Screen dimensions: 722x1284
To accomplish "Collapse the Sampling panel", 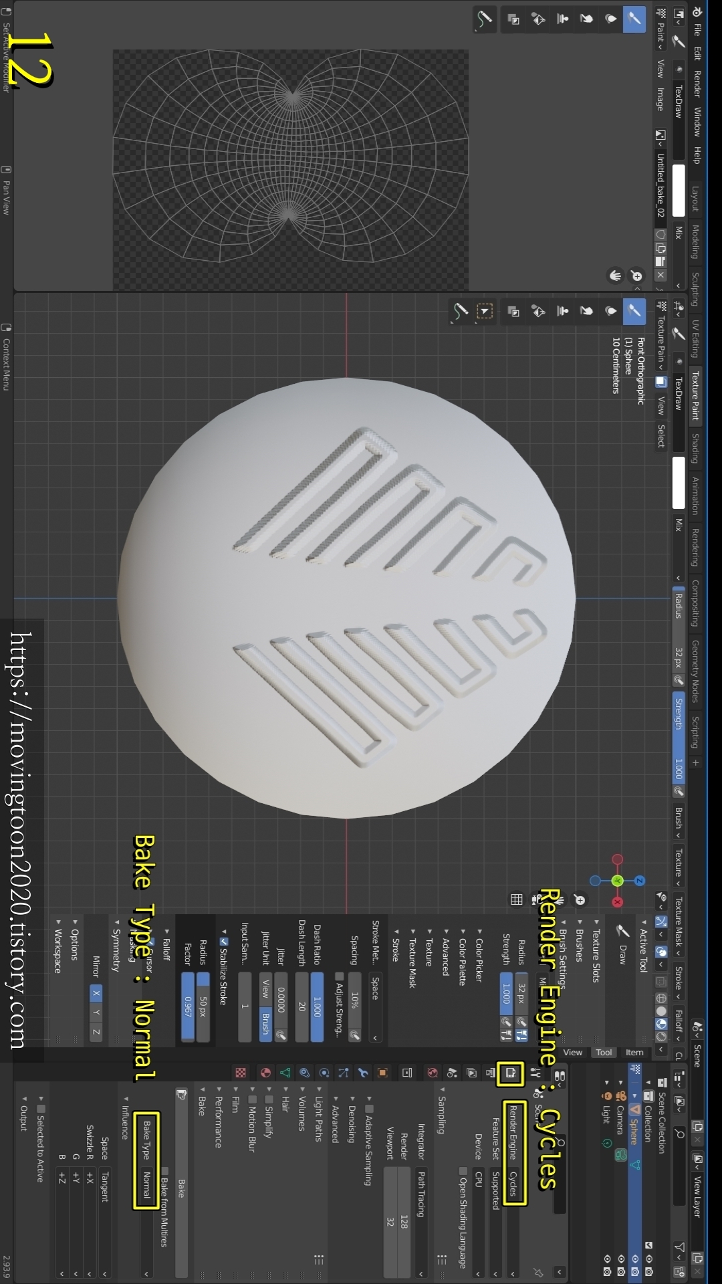I will coord(441,1110).
